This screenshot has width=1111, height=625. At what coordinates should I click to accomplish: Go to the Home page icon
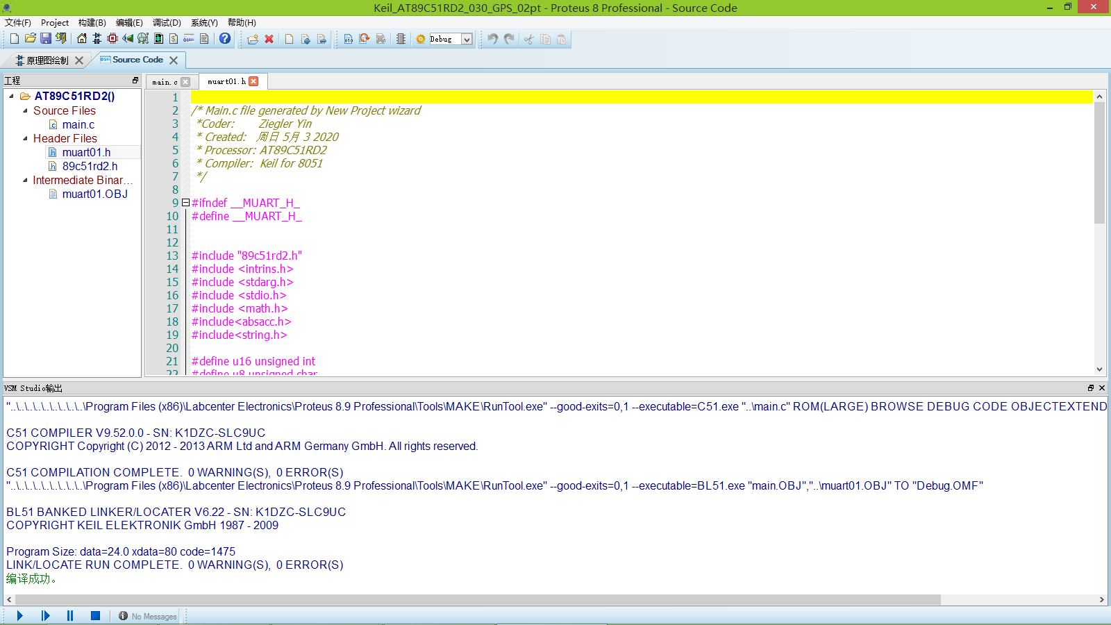(82, 39)
